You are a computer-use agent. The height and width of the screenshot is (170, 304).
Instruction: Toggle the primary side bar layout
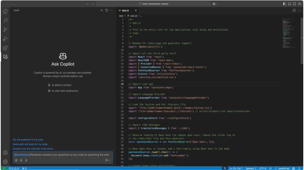[x=285, y=4]
